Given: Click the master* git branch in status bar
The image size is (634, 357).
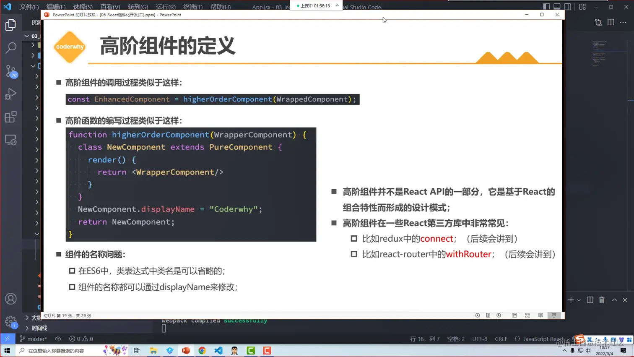Looking at the screenshot, I should point(34,339).
